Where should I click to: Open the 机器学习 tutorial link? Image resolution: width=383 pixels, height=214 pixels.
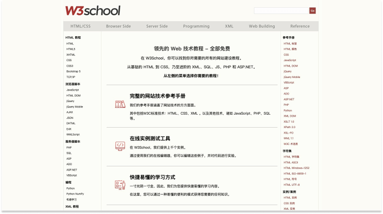click(x=71, y=200)
